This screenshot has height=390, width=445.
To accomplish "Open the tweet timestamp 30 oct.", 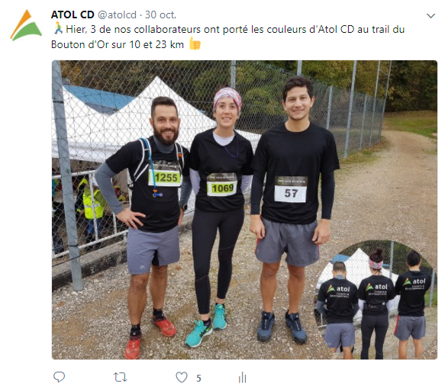I will (160, 15).
